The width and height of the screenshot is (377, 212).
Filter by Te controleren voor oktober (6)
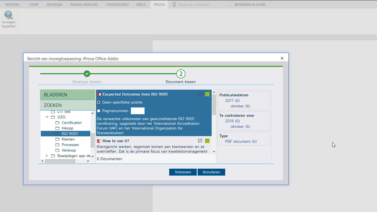tap(240, 127)
